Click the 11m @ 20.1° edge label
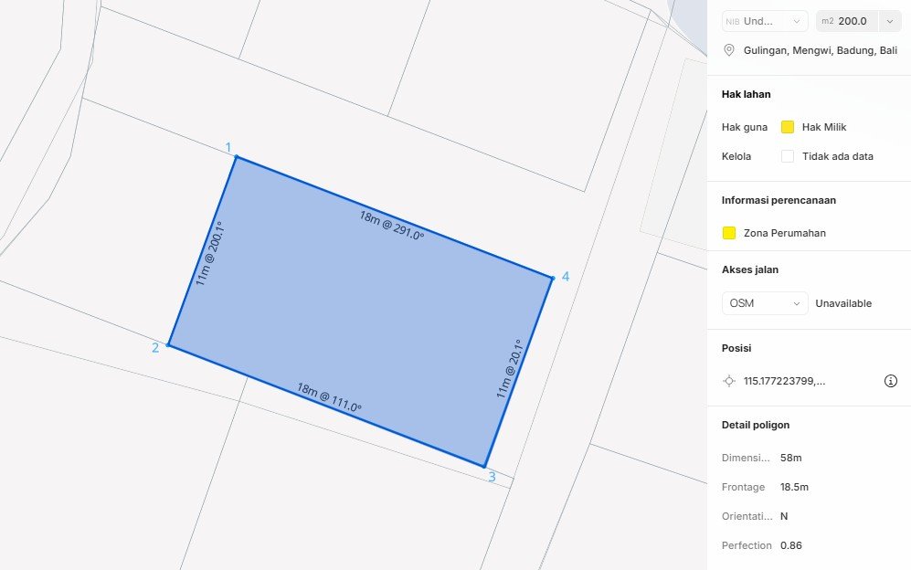The image size is (911, 570). (509, 369)
